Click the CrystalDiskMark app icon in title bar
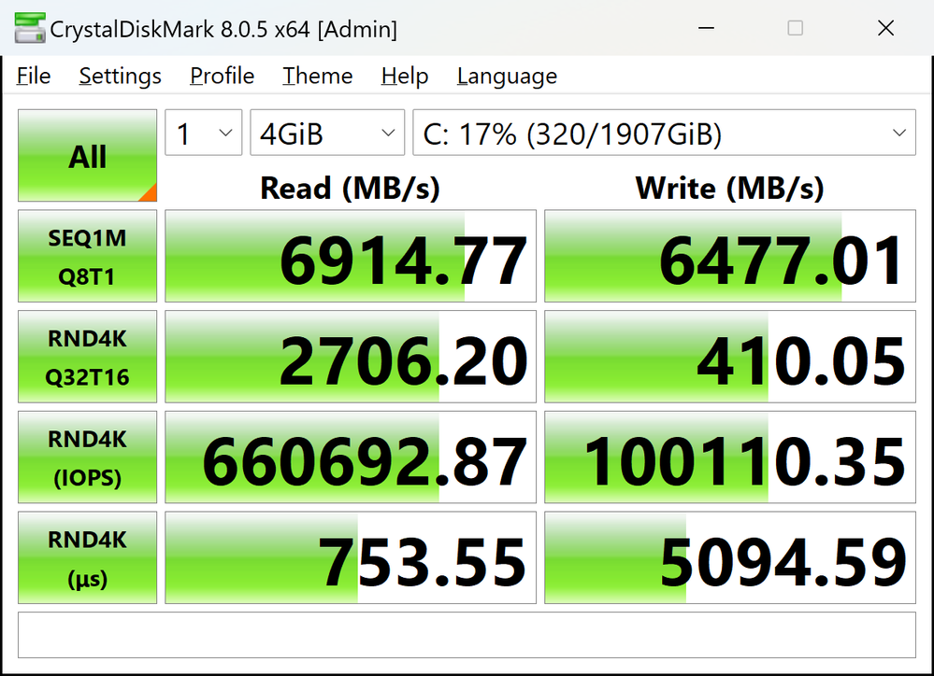This screenshot has width=934, height=676. pyautogui.click(x=27, y=28)
